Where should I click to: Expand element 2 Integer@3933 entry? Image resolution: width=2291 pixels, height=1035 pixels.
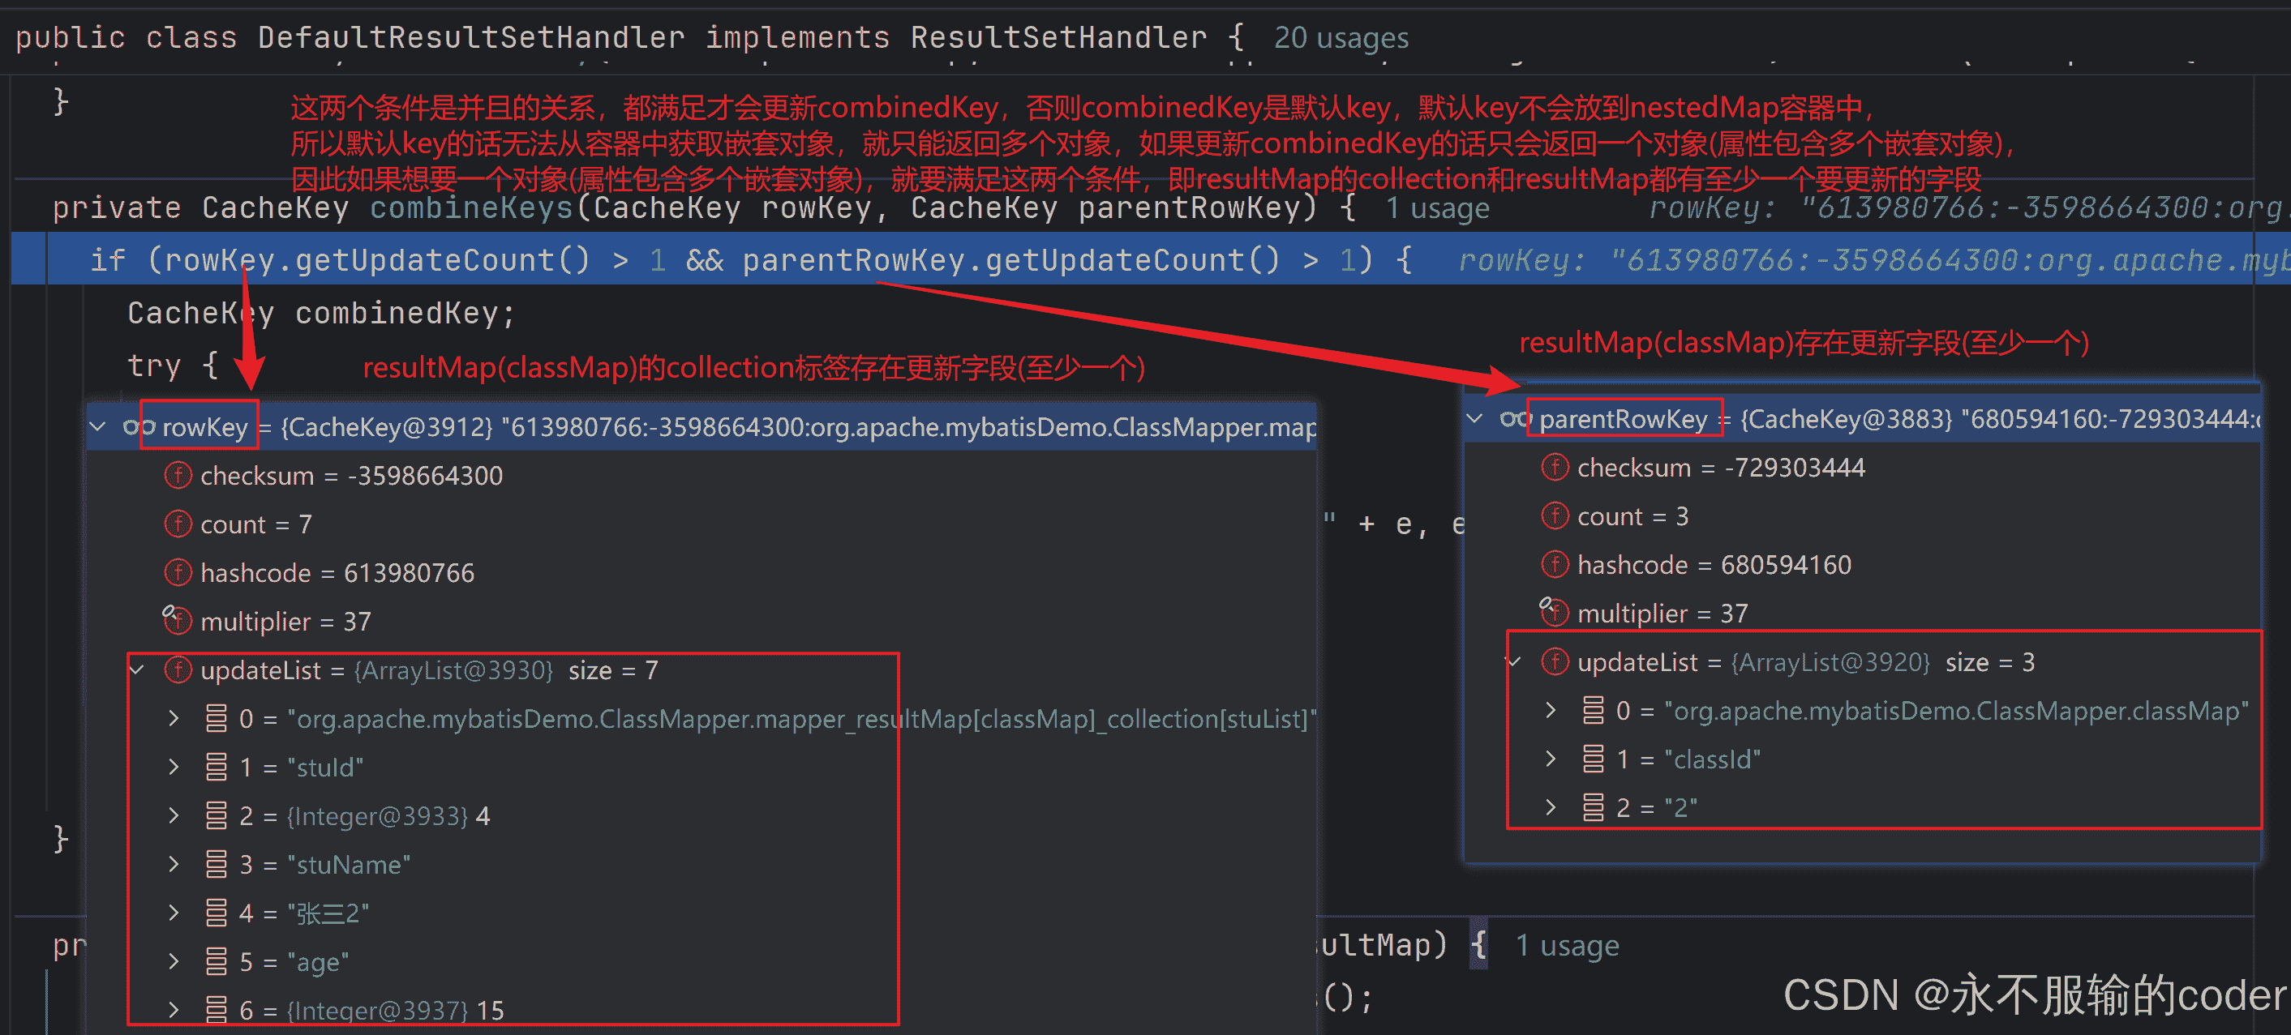pyautogui.click(x=174, y=815)
